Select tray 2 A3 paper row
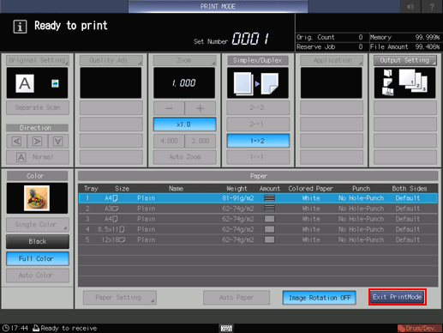 258,209
